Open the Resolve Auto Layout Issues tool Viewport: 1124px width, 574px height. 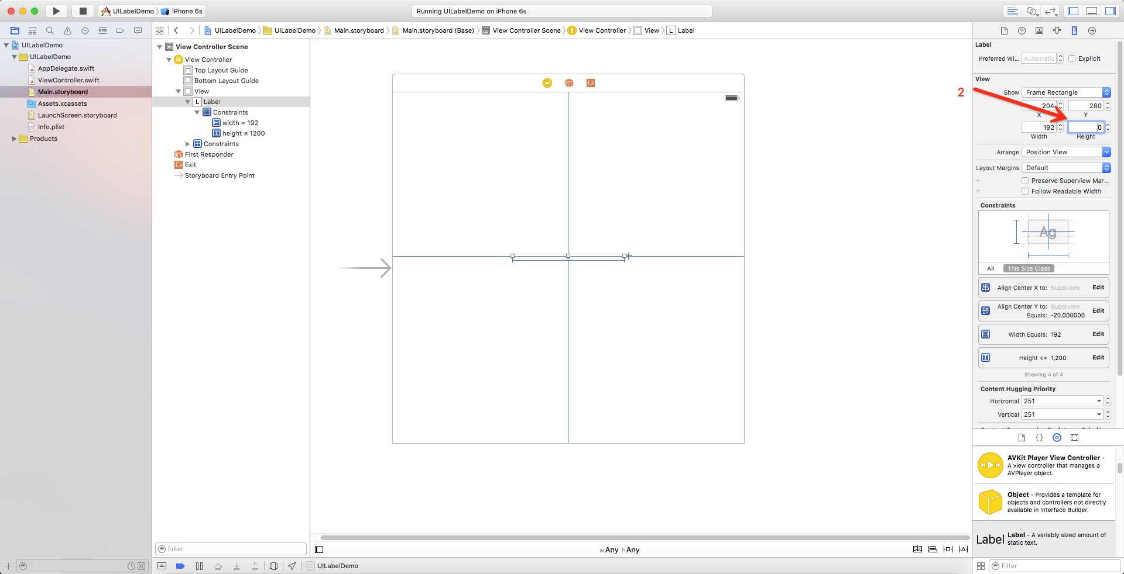coord(963,549)
